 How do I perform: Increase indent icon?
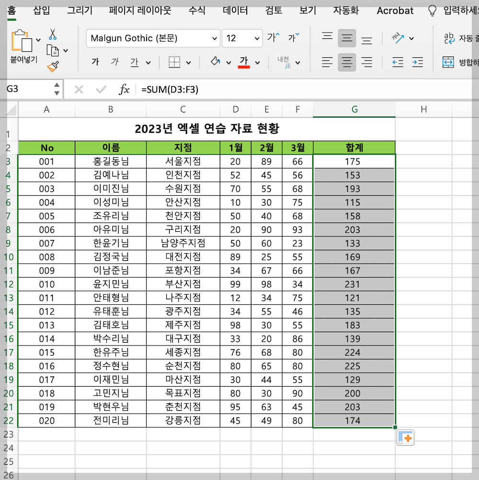[x=417, y=62]
